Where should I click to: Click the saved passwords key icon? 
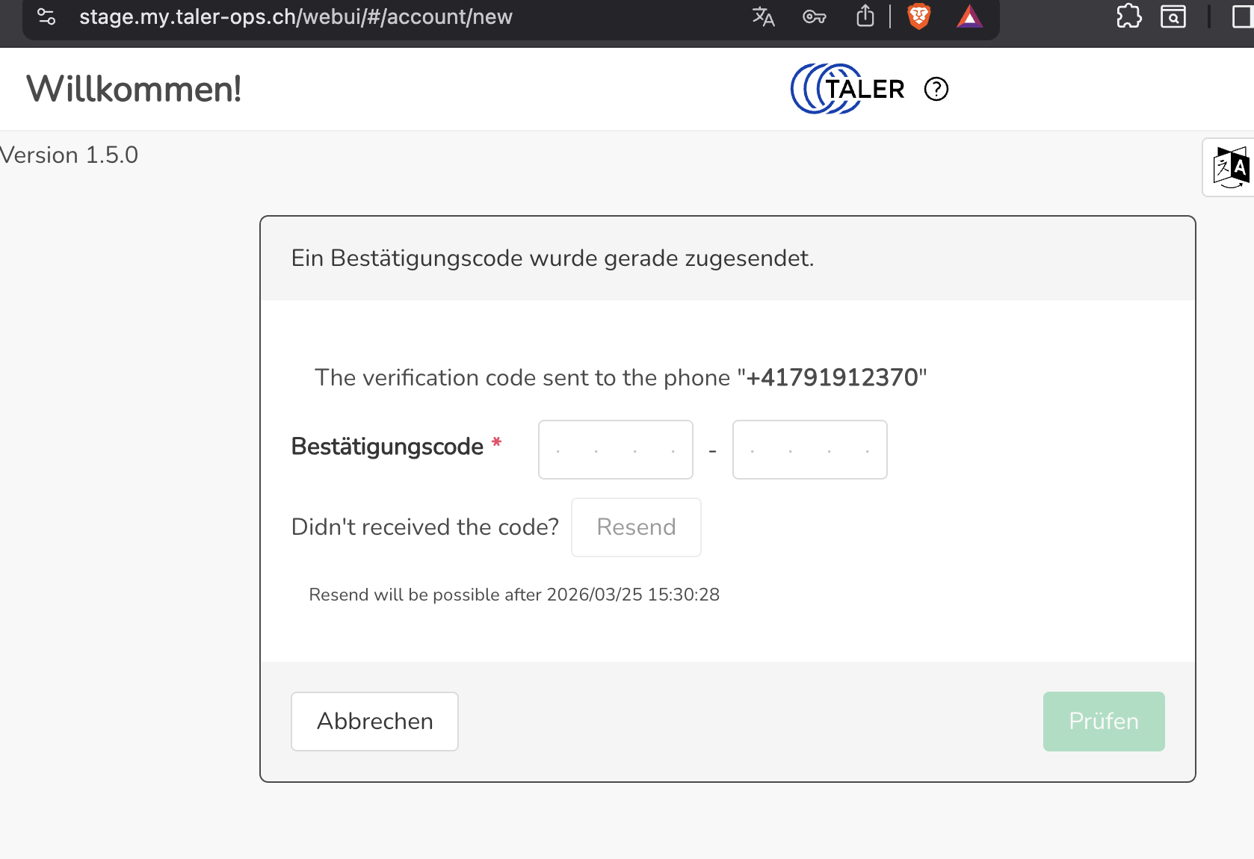[x=814, y=16]
